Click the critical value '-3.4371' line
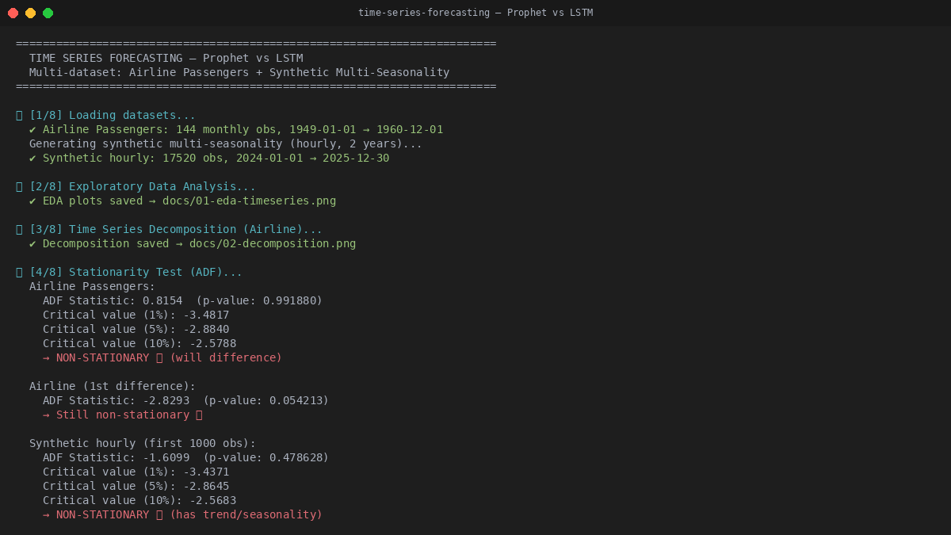 tap(136, 472)
